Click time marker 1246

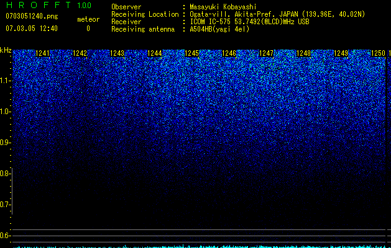(229, 53)
